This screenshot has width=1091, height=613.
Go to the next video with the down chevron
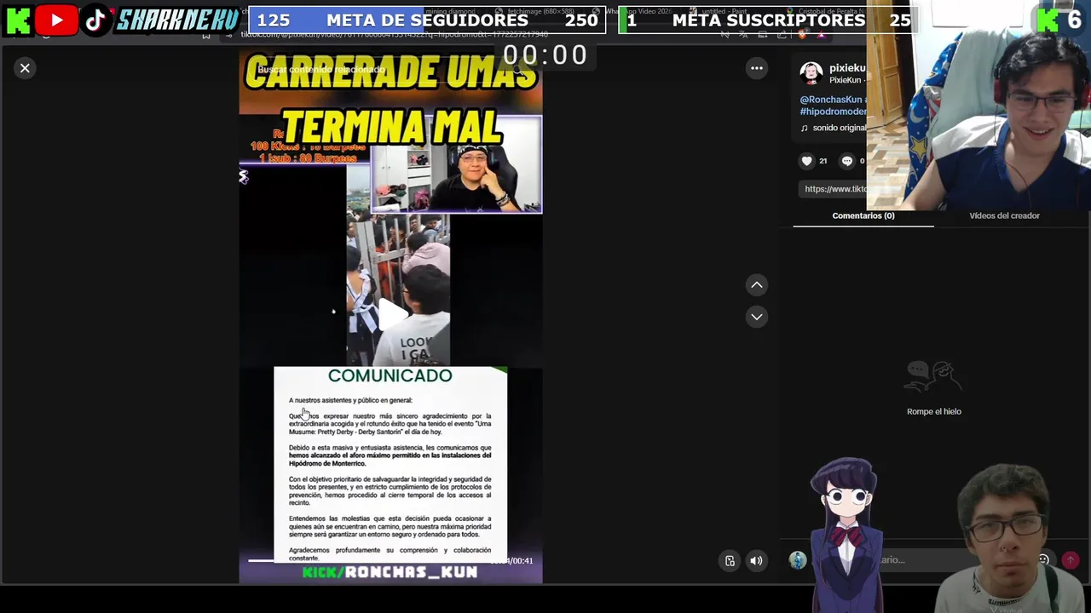[756, 317]
